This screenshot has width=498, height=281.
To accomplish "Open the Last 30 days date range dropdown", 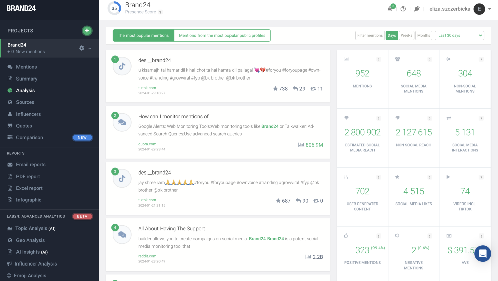I will coord(459,35).
